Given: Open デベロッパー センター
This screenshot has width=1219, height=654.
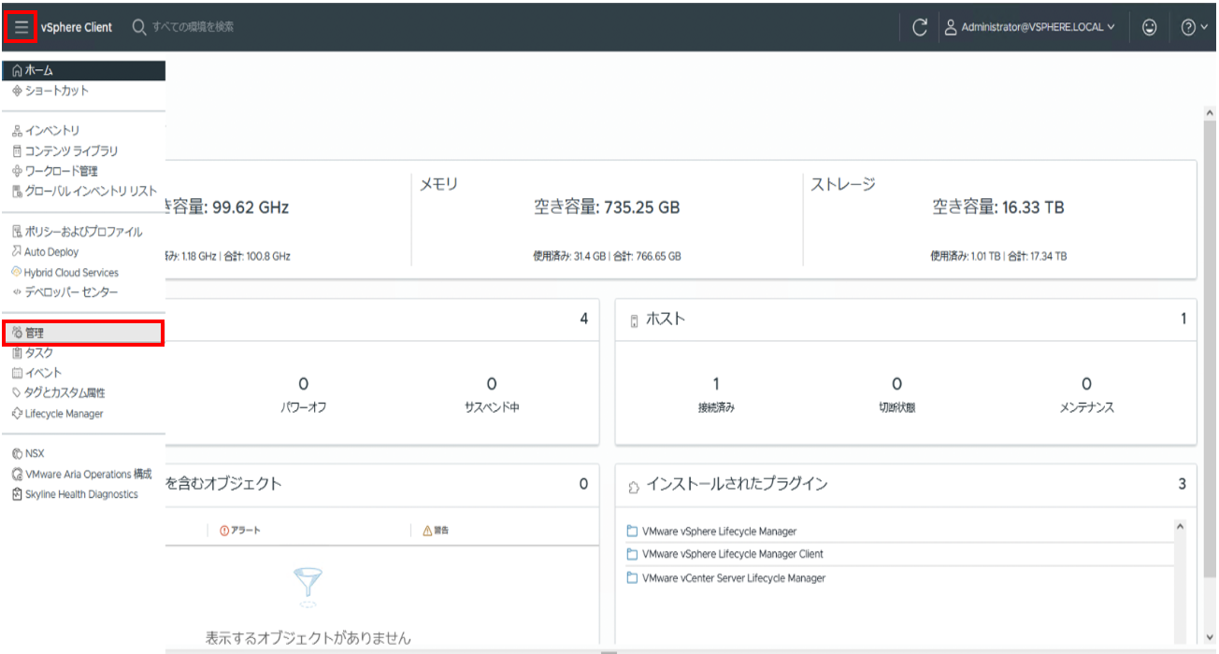Looking at the screenshot, I should [83, 292].
